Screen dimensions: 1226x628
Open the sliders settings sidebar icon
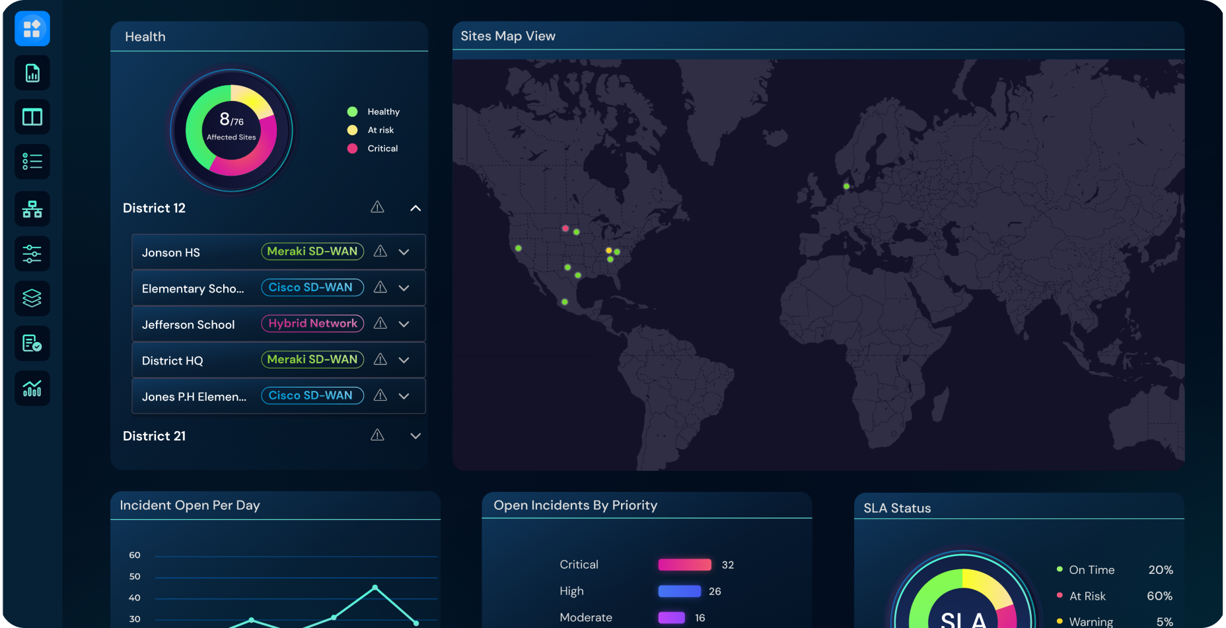tap(32, 254)
